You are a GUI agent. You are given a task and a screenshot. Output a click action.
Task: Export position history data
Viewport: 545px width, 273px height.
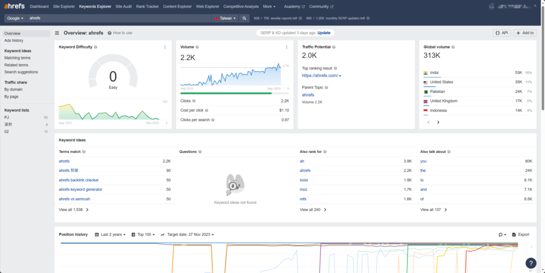pyautogui.click(x=521, y=235)
